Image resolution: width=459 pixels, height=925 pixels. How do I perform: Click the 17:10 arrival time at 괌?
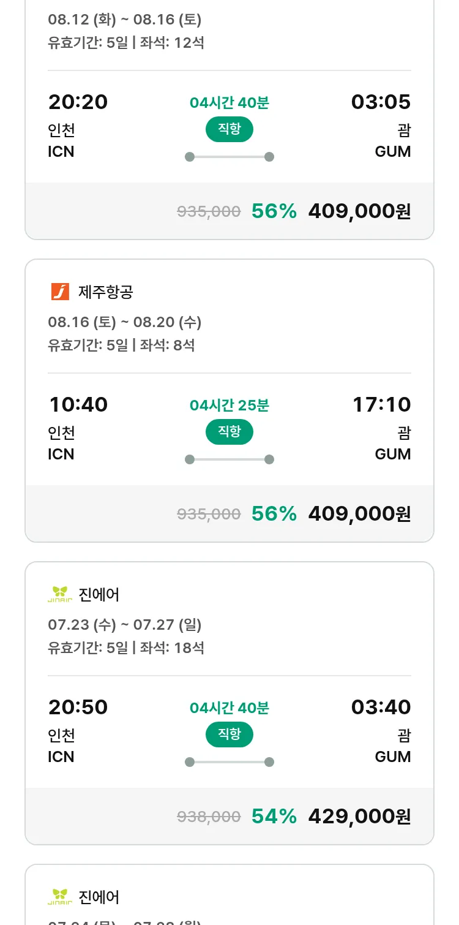point(381,404)
